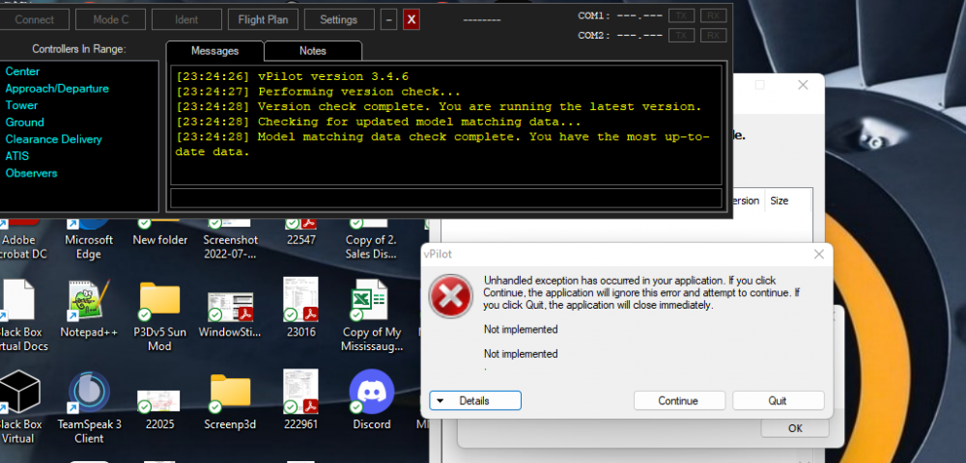Open the Microsoft Edge desktop shortcut
The height and width of the screenshot is (463, 966).
click(x=88, y=222)
